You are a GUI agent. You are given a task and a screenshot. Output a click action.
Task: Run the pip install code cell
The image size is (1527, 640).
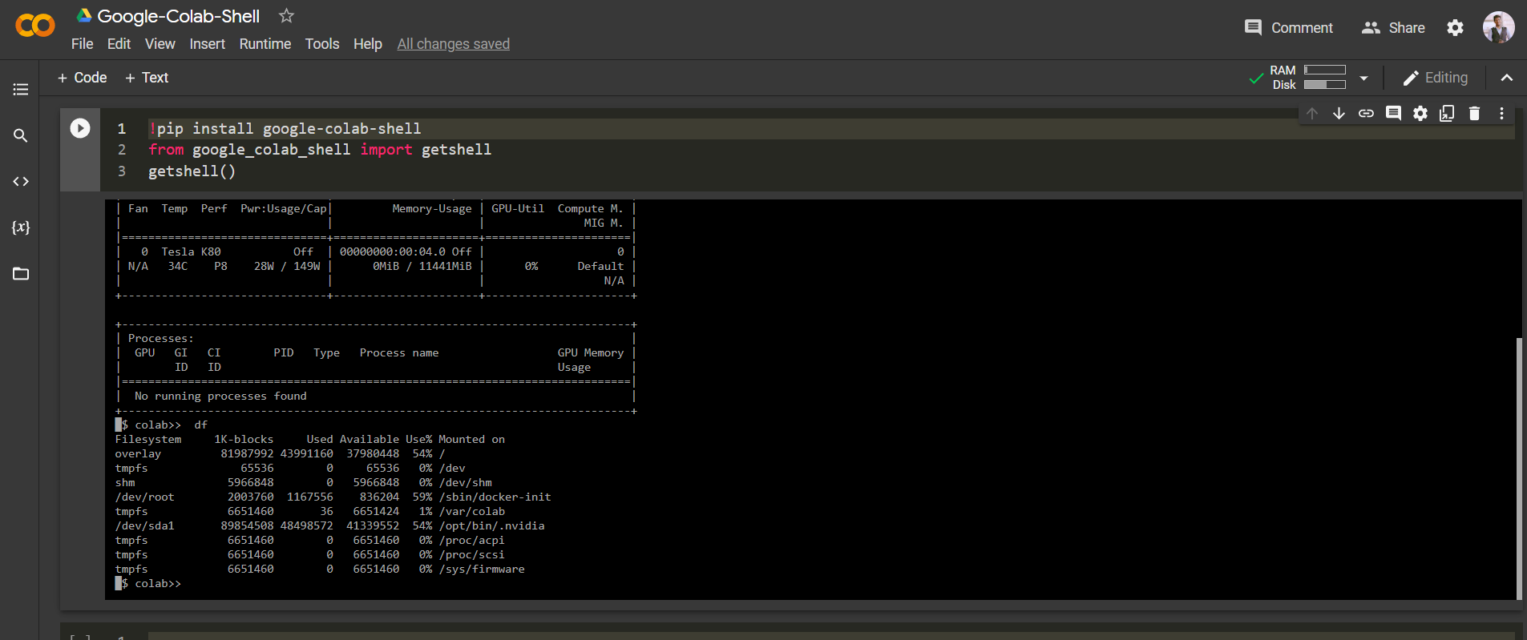[80, 128]
